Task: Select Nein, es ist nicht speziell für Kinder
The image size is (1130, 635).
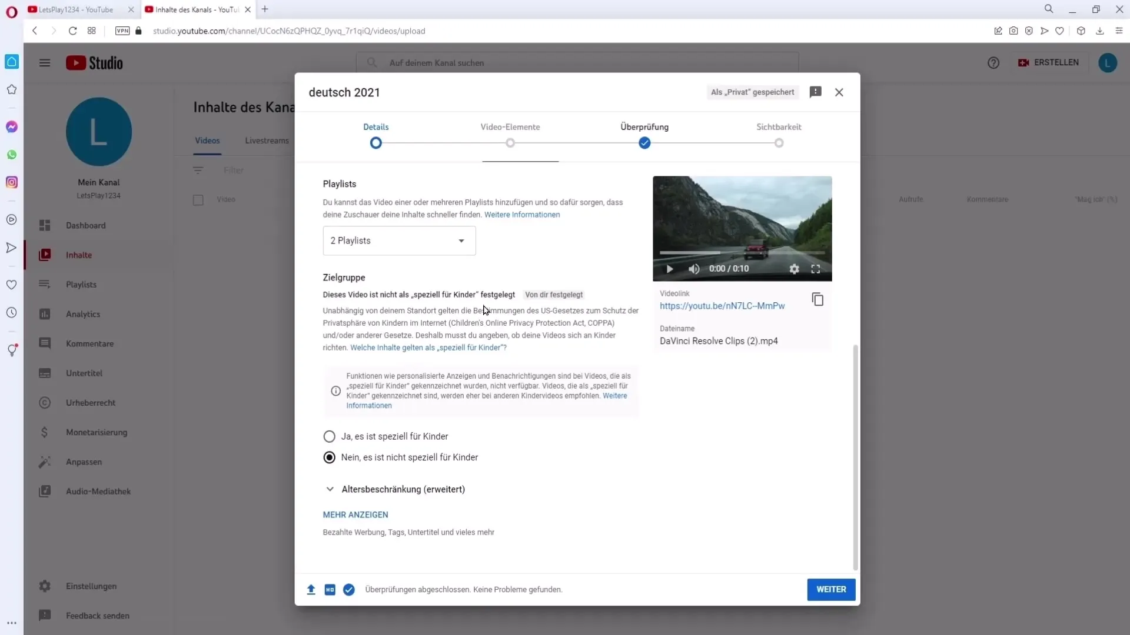Action: 329,457
